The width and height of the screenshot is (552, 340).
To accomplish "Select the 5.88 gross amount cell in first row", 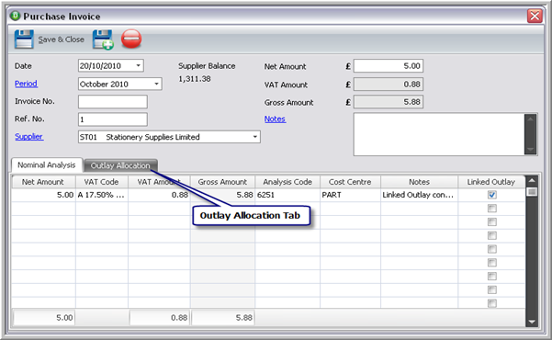I will [x=223, y=195].
